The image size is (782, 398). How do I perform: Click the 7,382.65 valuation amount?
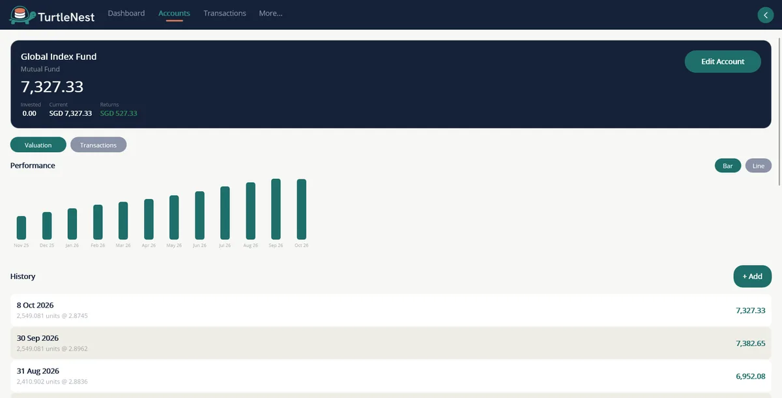point(750,343)
